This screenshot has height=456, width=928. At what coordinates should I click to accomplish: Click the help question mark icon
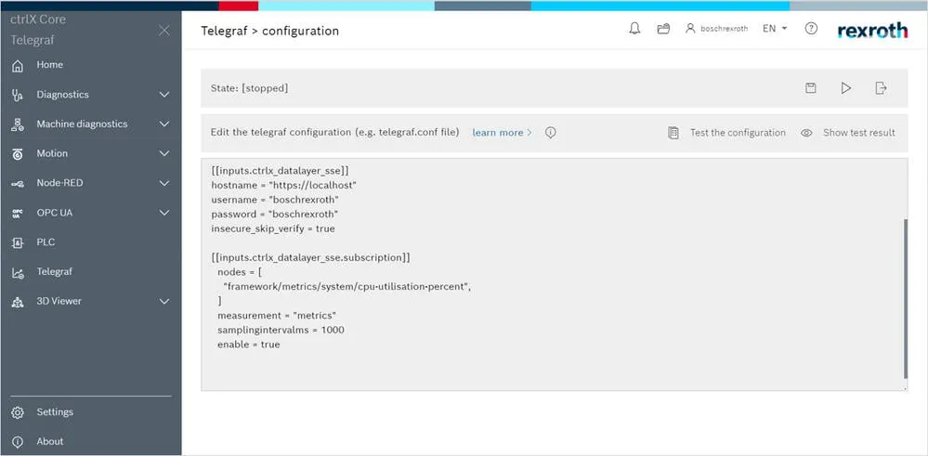coord(811,29)
